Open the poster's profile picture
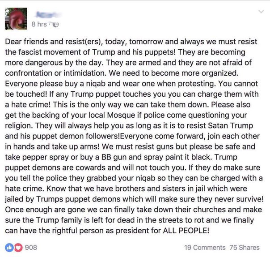Screen dimensions: 270x257 pyautogui.click(x=16, y=19)
